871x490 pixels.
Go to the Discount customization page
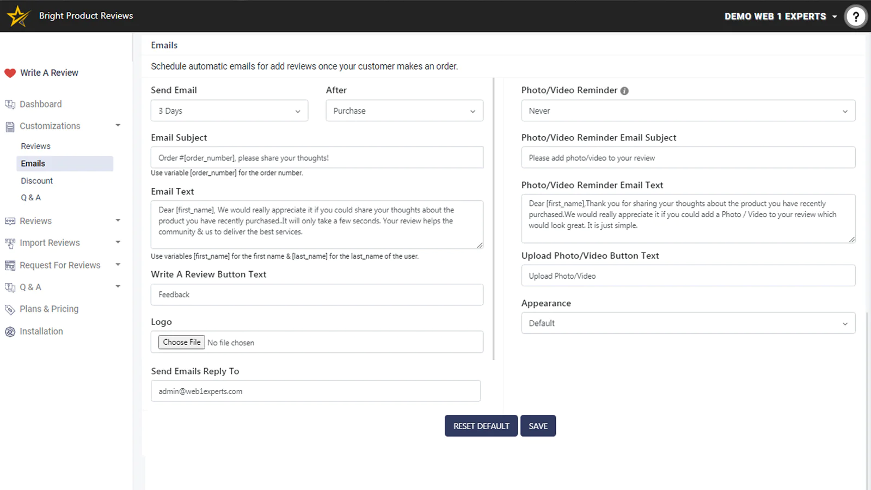tap(37, 181)
